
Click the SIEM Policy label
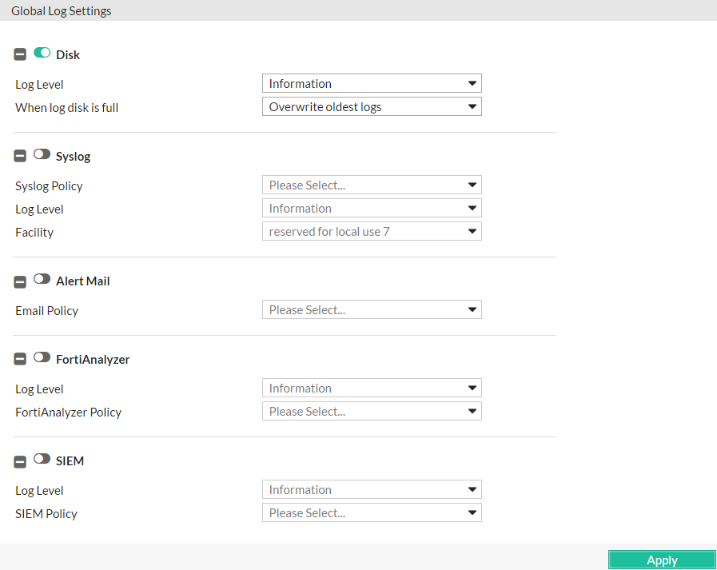point(46,514)
